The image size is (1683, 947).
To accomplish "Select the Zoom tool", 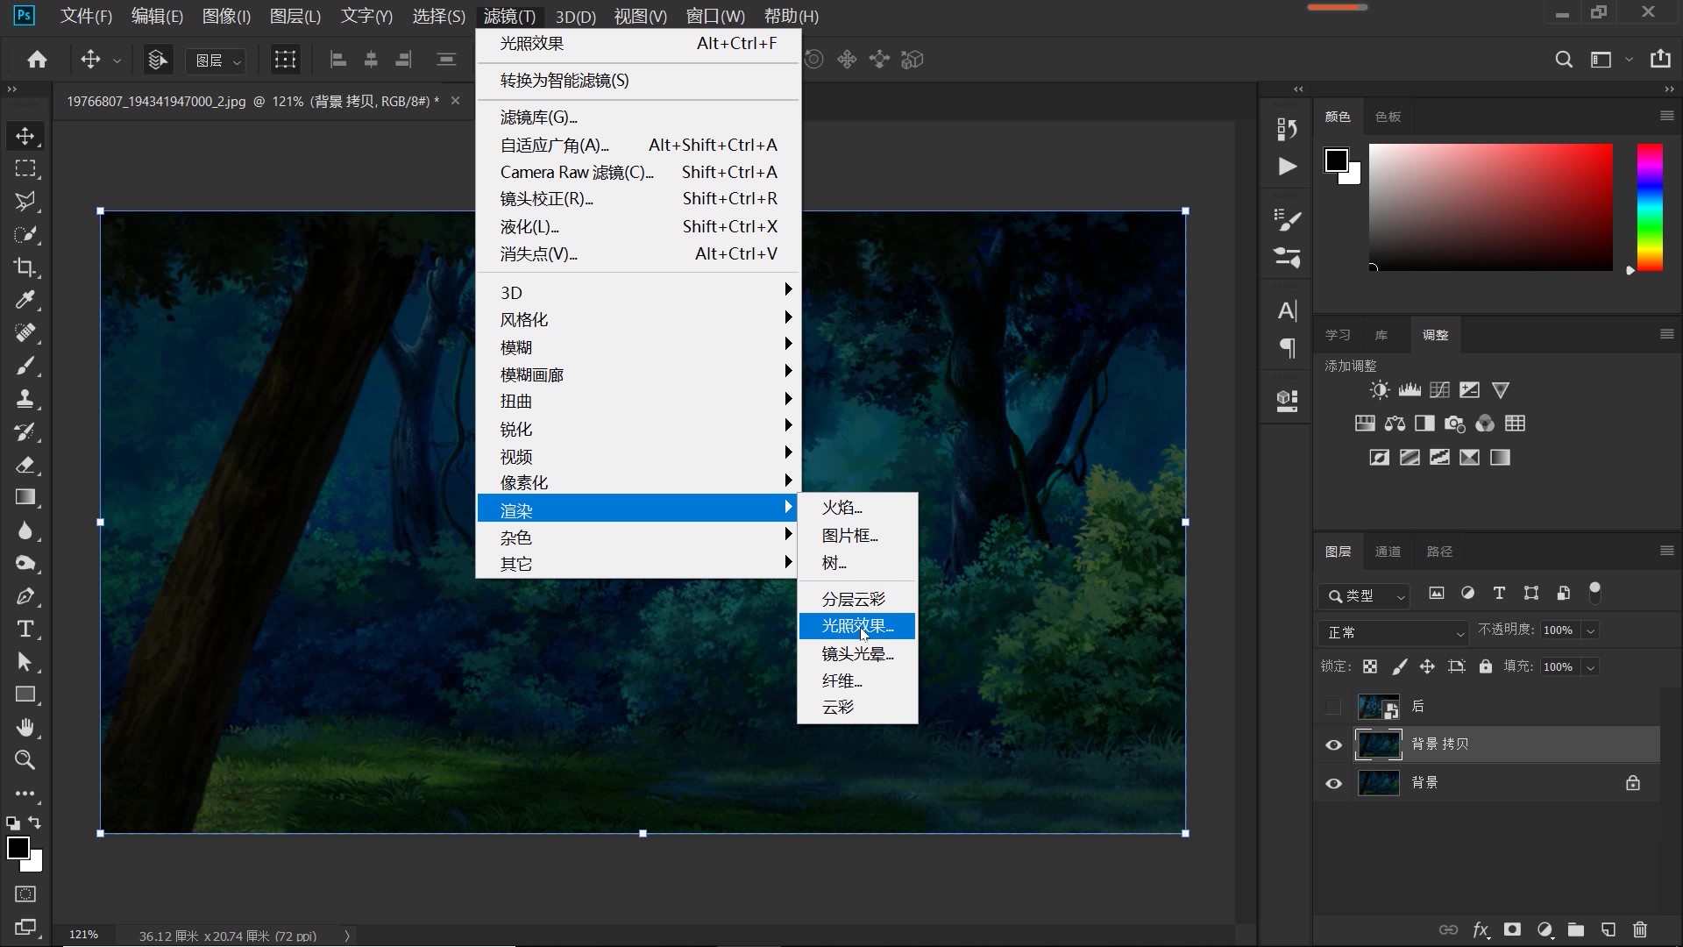I will tap(25, 760).
